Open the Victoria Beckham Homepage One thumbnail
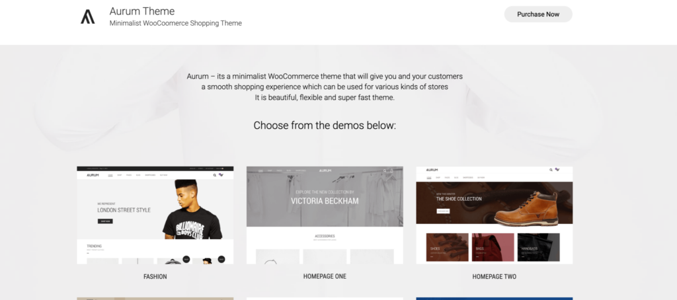Screen dimensions: 677x300 click(x=325, y=215)
